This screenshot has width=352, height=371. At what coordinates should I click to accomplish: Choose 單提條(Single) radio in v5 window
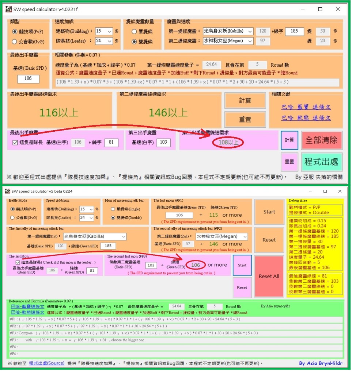[x=113, y=209]
